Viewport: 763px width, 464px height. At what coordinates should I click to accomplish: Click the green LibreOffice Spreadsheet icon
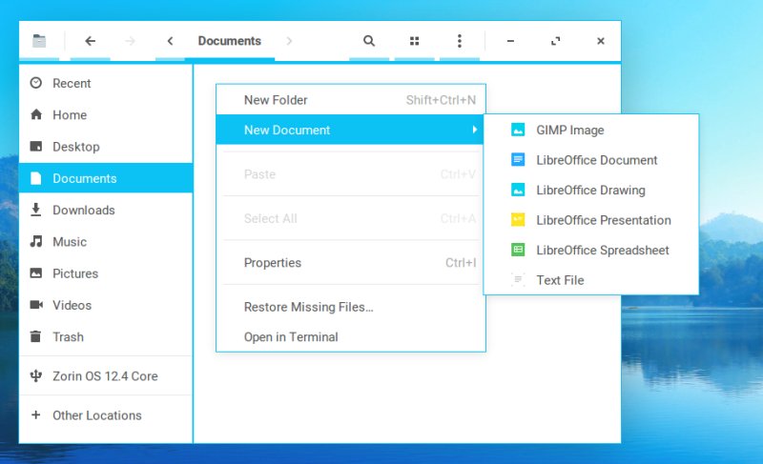point(518,250)
